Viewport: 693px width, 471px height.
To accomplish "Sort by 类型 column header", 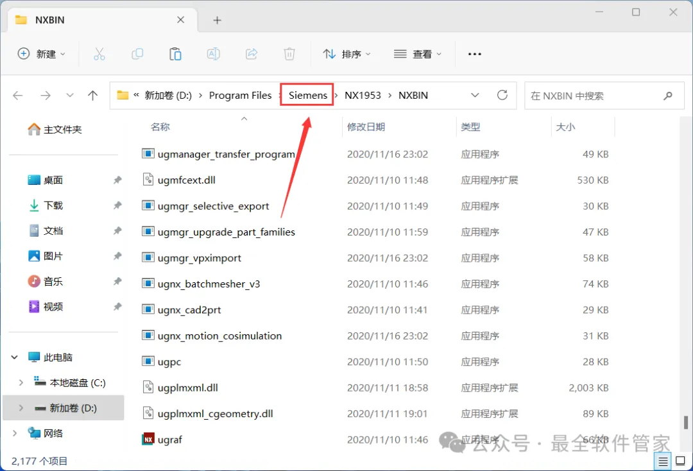I will (470, 127).
